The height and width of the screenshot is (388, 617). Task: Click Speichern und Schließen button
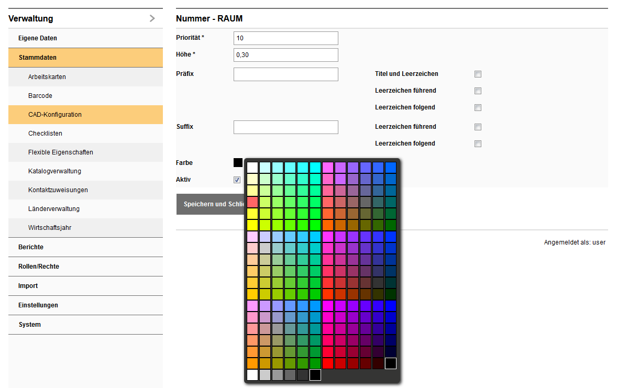[x=211, y=204]
